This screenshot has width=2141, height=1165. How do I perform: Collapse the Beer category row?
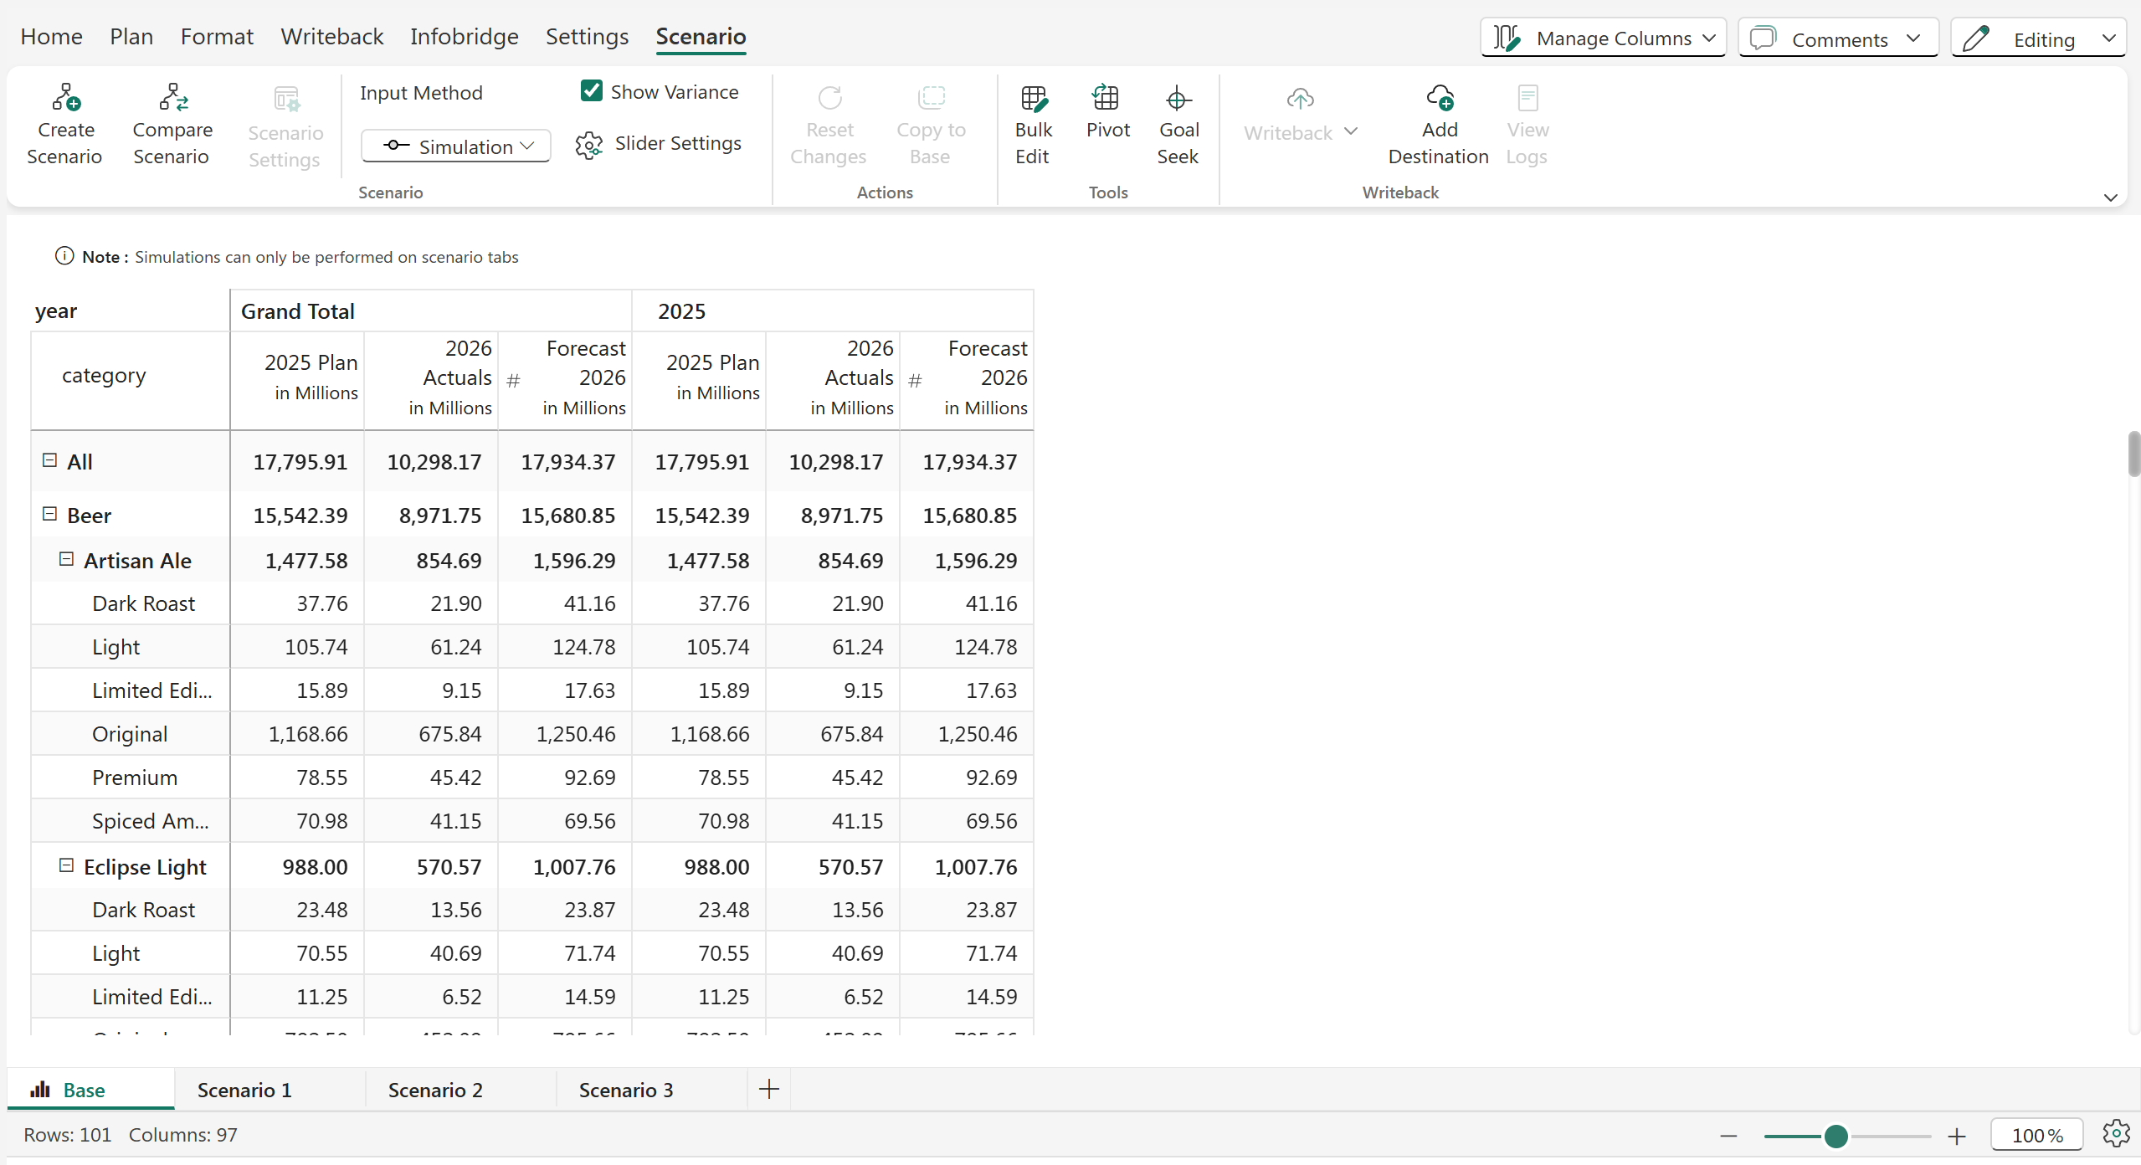(x=49, y=514)
